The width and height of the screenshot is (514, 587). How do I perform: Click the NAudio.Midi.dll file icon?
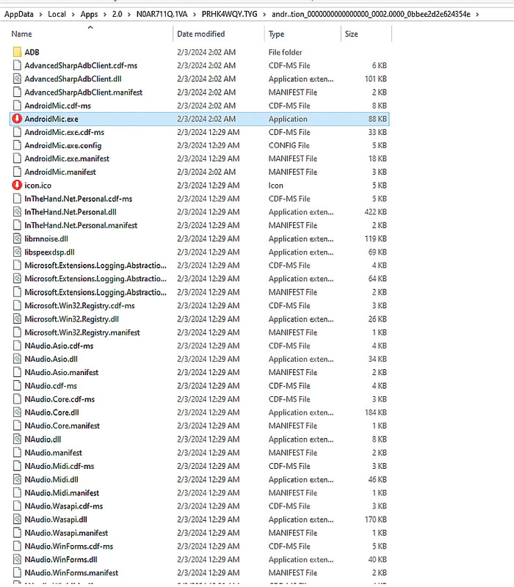[17, 479]
